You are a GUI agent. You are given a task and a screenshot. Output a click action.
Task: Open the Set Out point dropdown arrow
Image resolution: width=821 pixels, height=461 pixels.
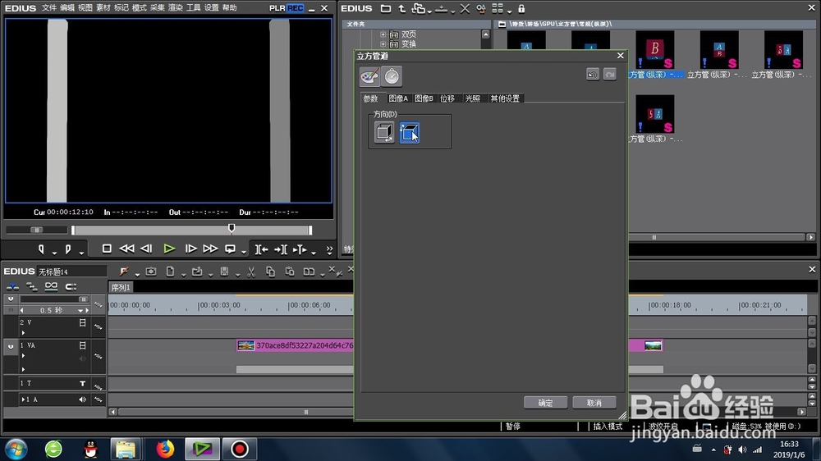coord(81,253)
